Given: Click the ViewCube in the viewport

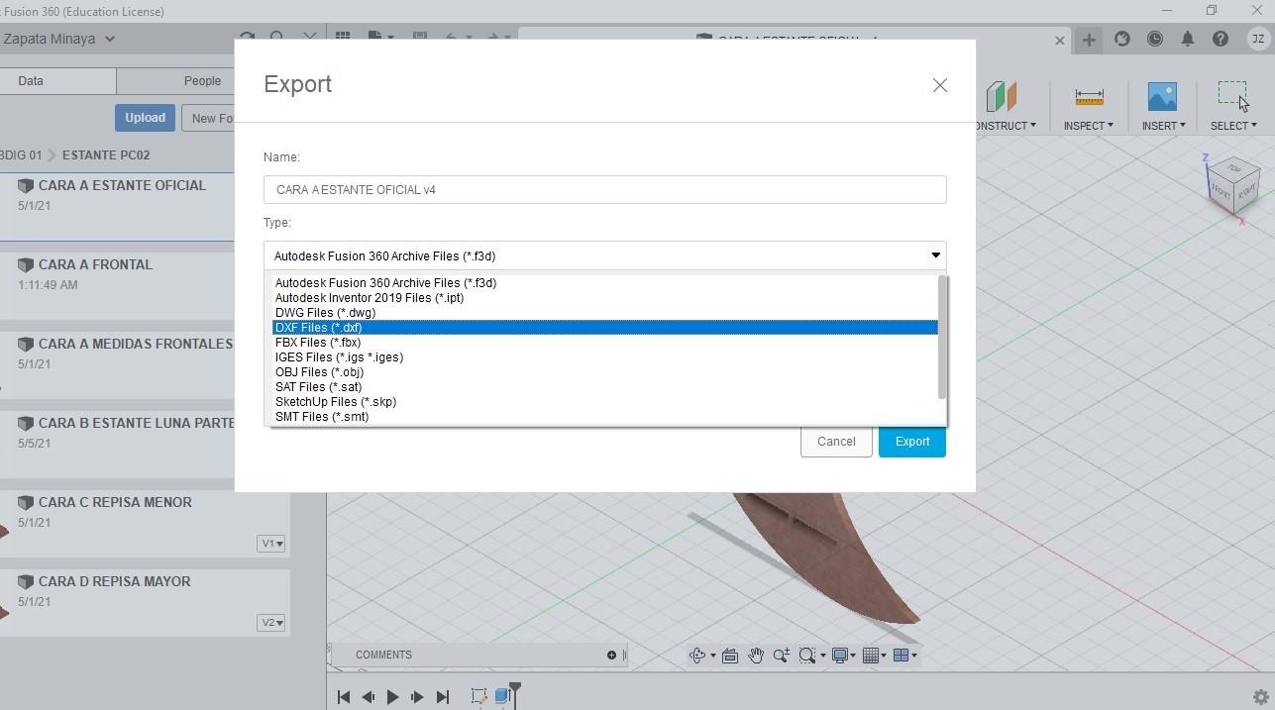Looking at the screenshot, I should pyautogui.click(x=1231, y=185).
